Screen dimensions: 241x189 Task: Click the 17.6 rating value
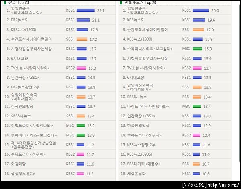[x=94, y=30]
